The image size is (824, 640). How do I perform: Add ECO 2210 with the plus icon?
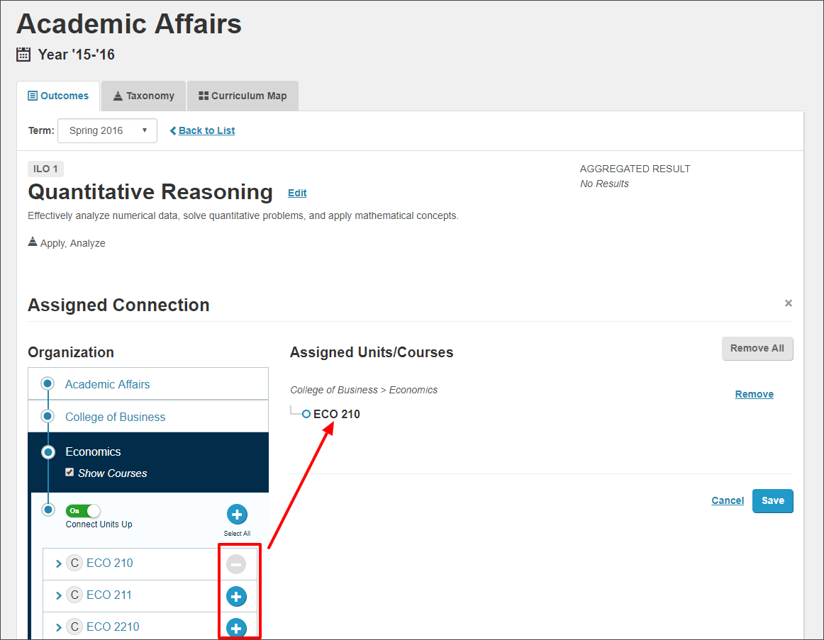coord(236,628)
